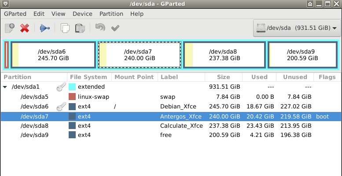The height and width of the screenshot is (176, 342).
Task: Click the New partition toolbar icon
Action: point(10,28)
